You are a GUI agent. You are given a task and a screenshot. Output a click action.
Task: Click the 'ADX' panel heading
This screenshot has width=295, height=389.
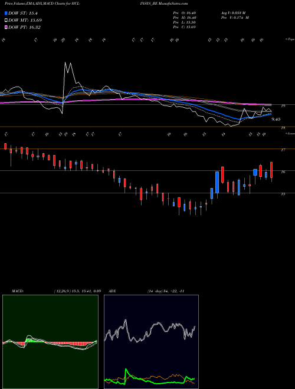click(113, 291)
